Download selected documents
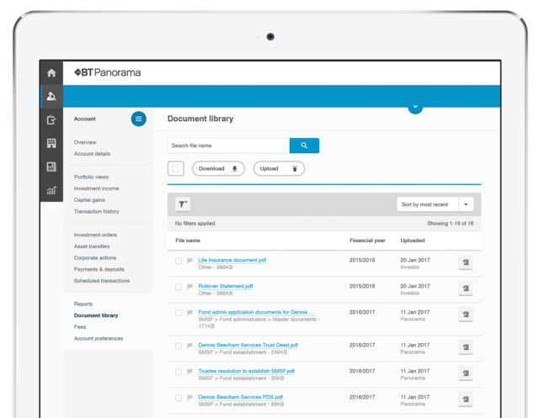Image resolution: width=539 pixels, height=418 pixels. 218,168
